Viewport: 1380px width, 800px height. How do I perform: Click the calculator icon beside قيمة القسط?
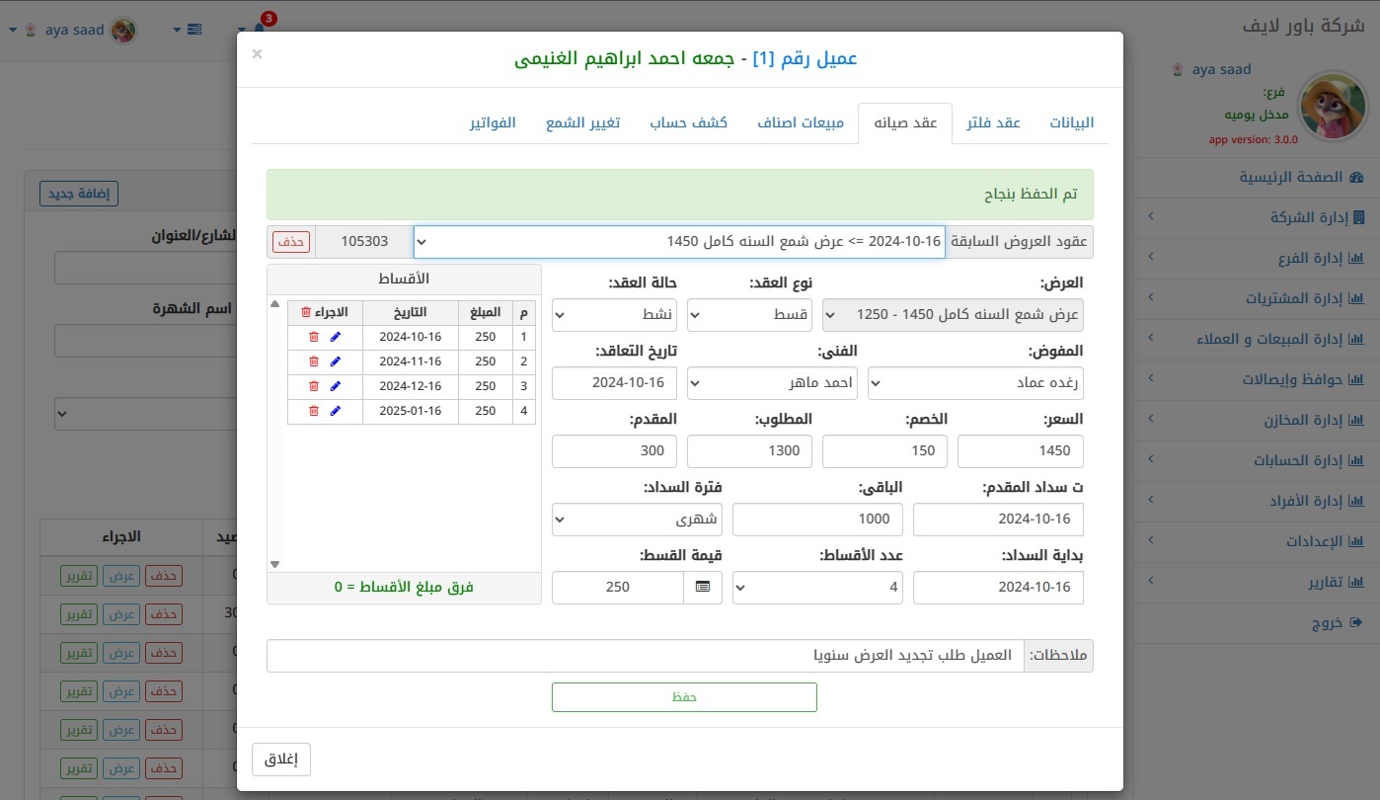(x=703, y=587)
